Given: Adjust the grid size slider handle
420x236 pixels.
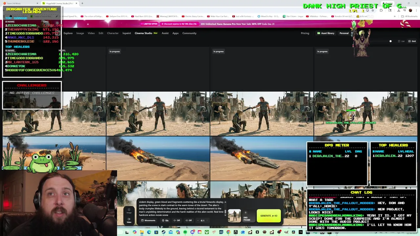Looking at the screenshot, I should coord(390,41).
